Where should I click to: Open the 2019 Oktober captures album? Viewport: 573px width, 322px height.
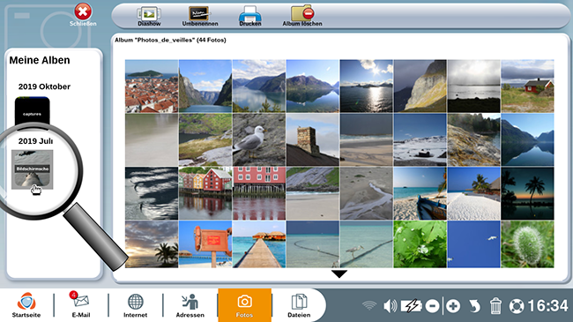[x=32, y=113]
